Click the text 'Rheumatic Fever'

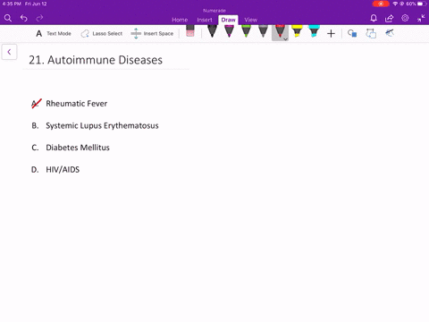pyautogui.click(x=77, y=104)
